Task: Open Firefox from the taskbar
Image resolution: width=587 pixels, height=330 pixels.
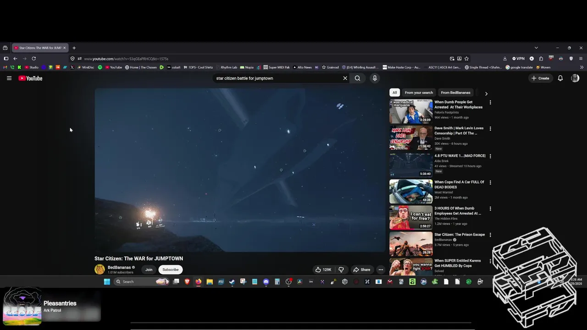Action: [x=199, y=282]
